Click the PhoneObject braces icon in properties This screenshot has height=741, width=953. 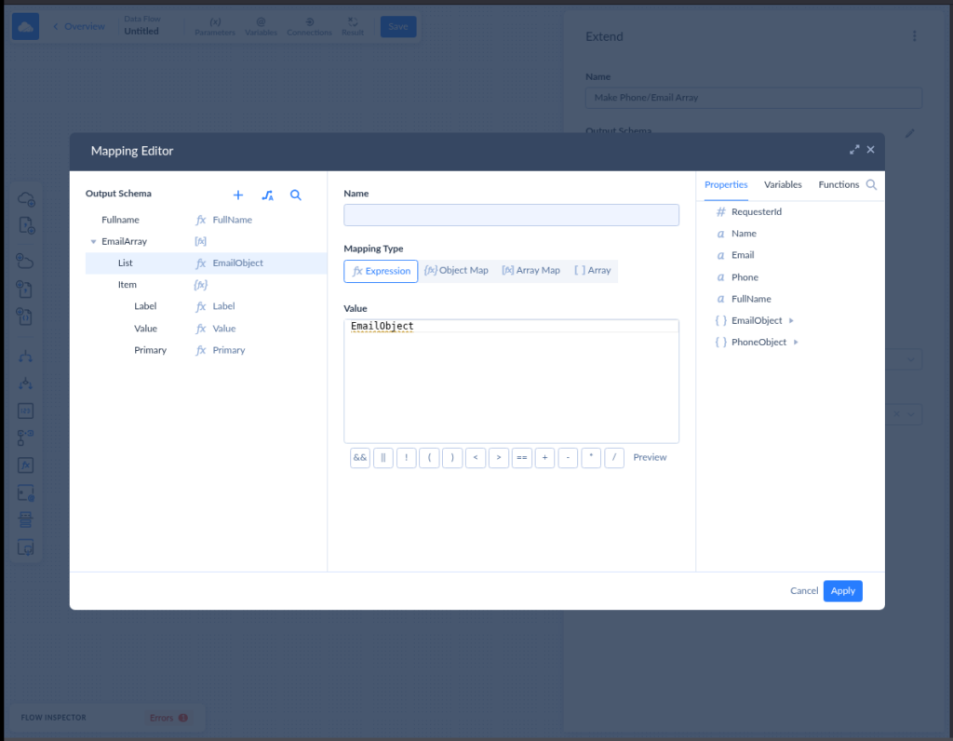pos(721,343)
